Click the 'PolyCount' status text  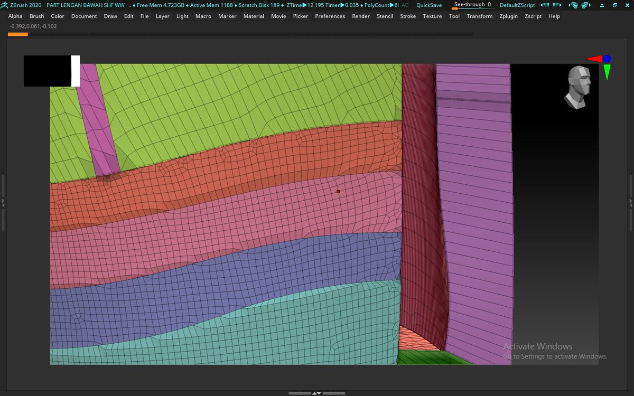pyautogui.click(x=382, y=5)
